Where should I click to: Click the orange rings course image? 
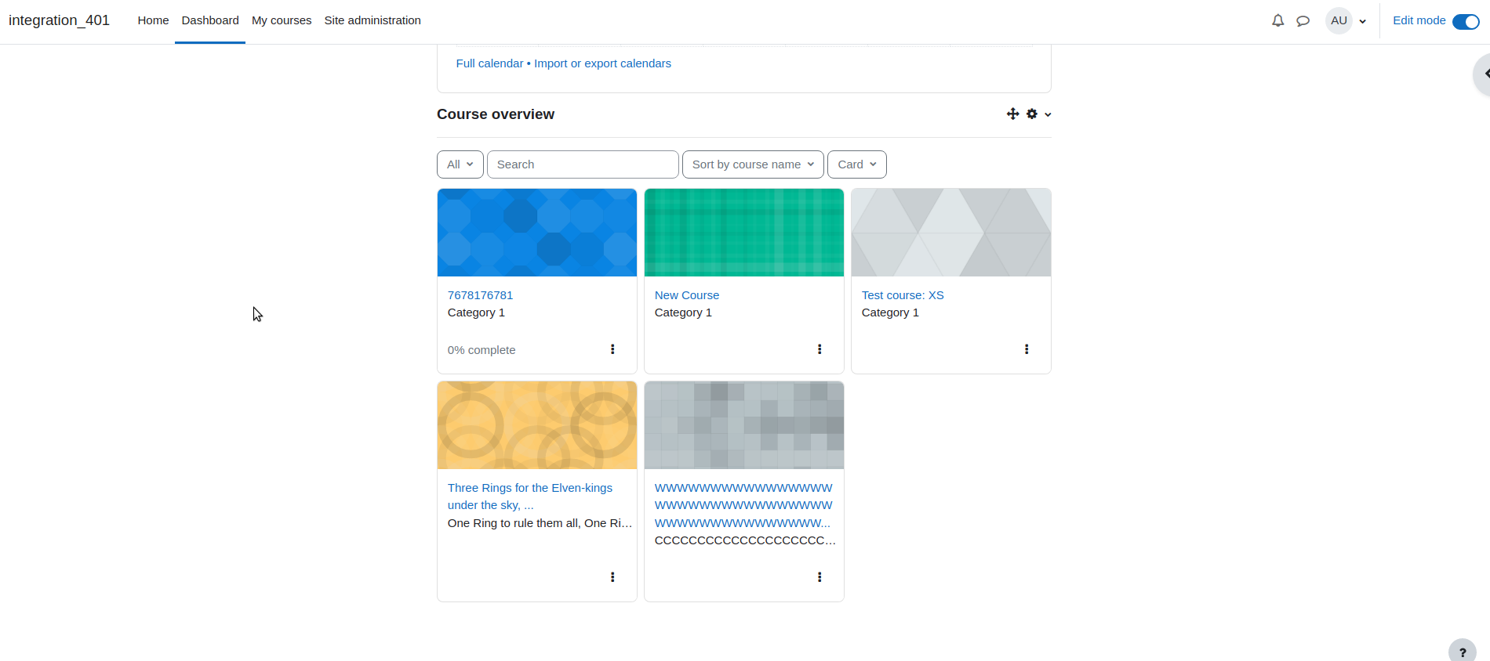(x=537, y=425)
